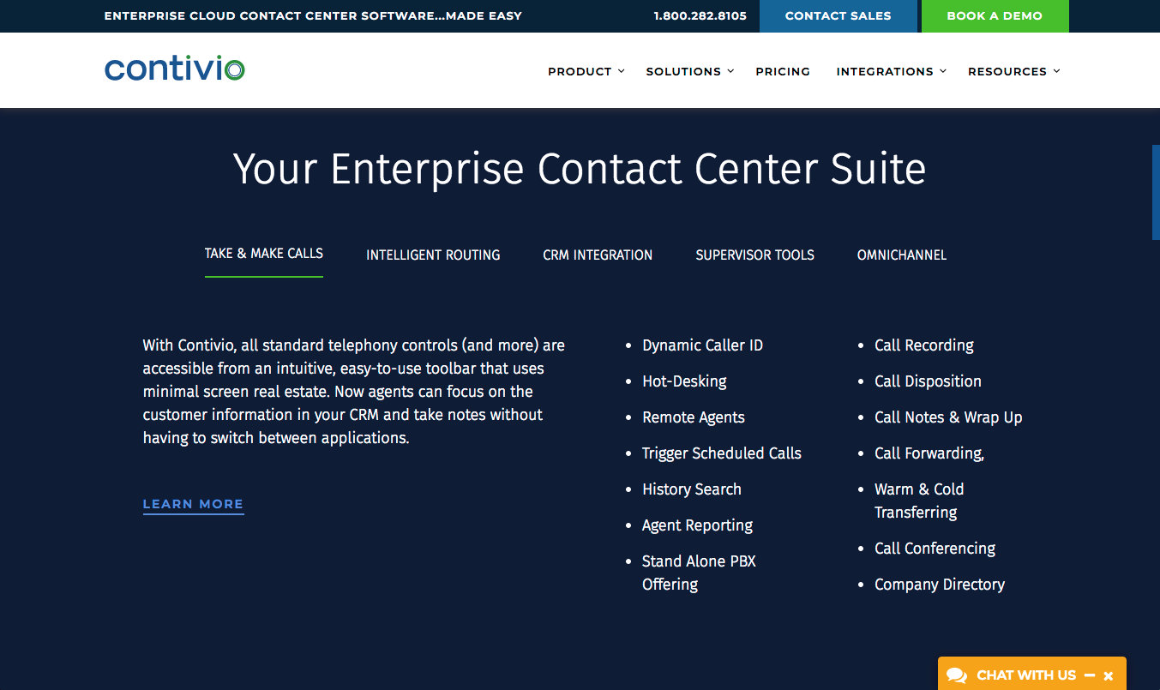
Task: Switch to the Omnichannel tab
Action: (902, 255)
